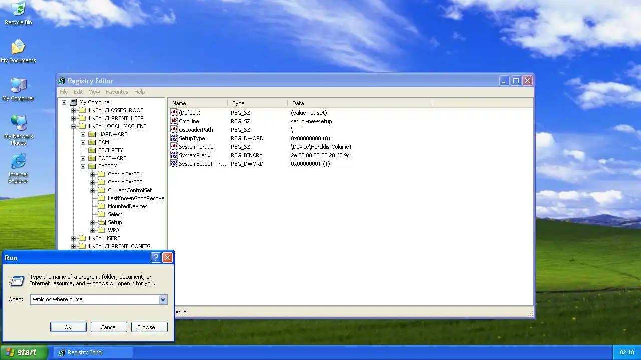Expand the HKEY_CLASSES_ROOT node
The image size is (641, 360).
click(x=73, y=110)
